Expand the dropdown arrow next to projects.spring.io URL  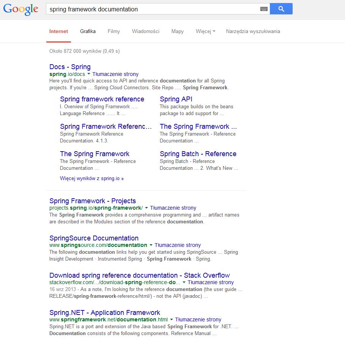tap(147, 208)
